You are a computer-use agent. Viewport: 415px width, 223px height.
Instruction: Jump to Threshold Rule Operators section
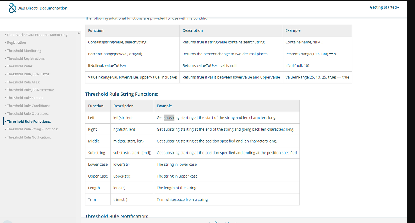point(28,113)
